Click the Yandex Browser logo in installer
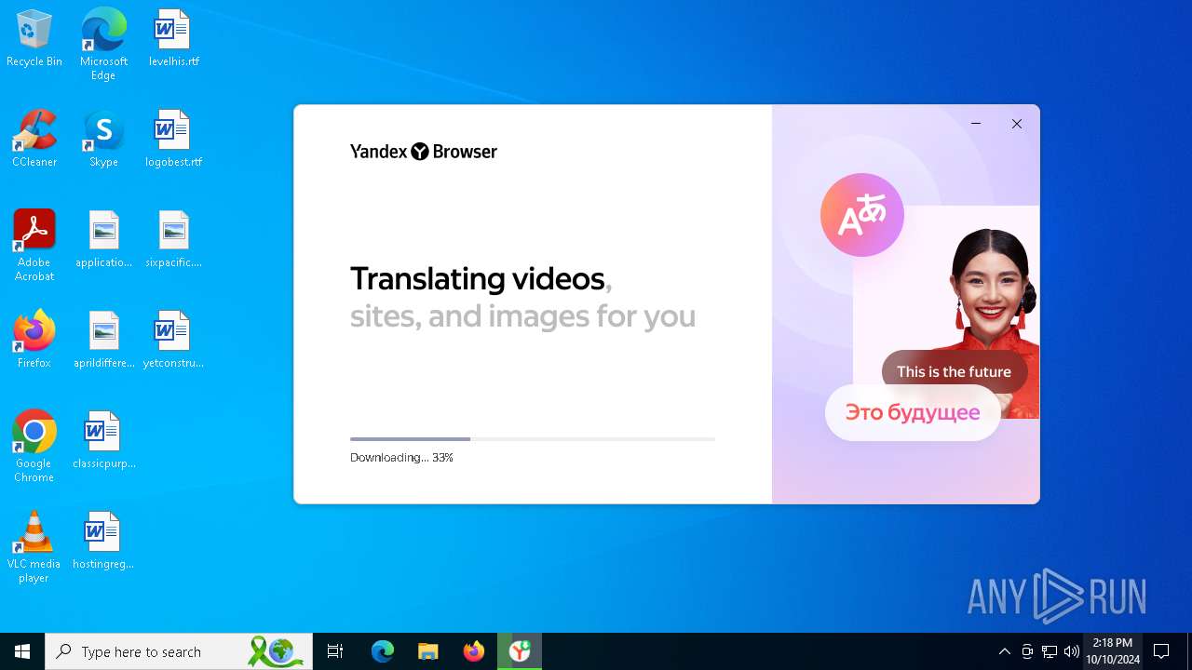This screenshot has height=670, width=1192. (x=424, y=152)
